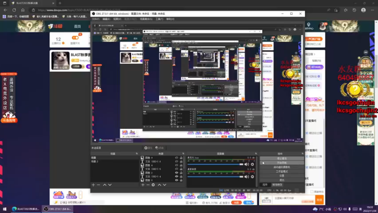Viewport: 378px width, 213px height.
Task: Open the 帮助(H) menu in OBS
Action: (x=170, y=19)
